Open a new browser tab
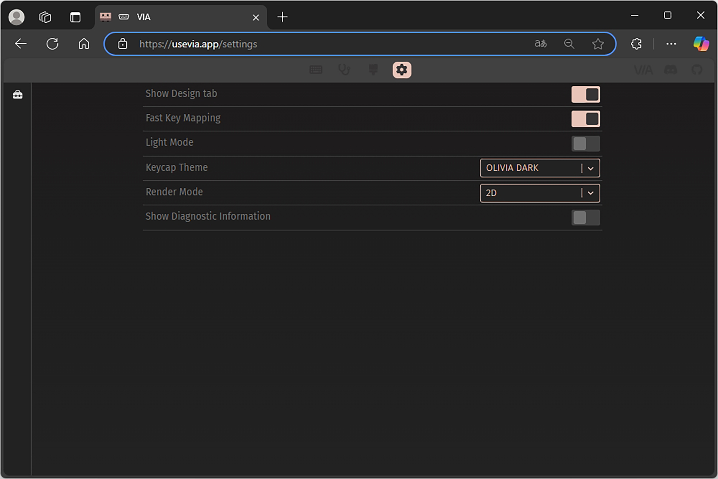 point(283,17)
